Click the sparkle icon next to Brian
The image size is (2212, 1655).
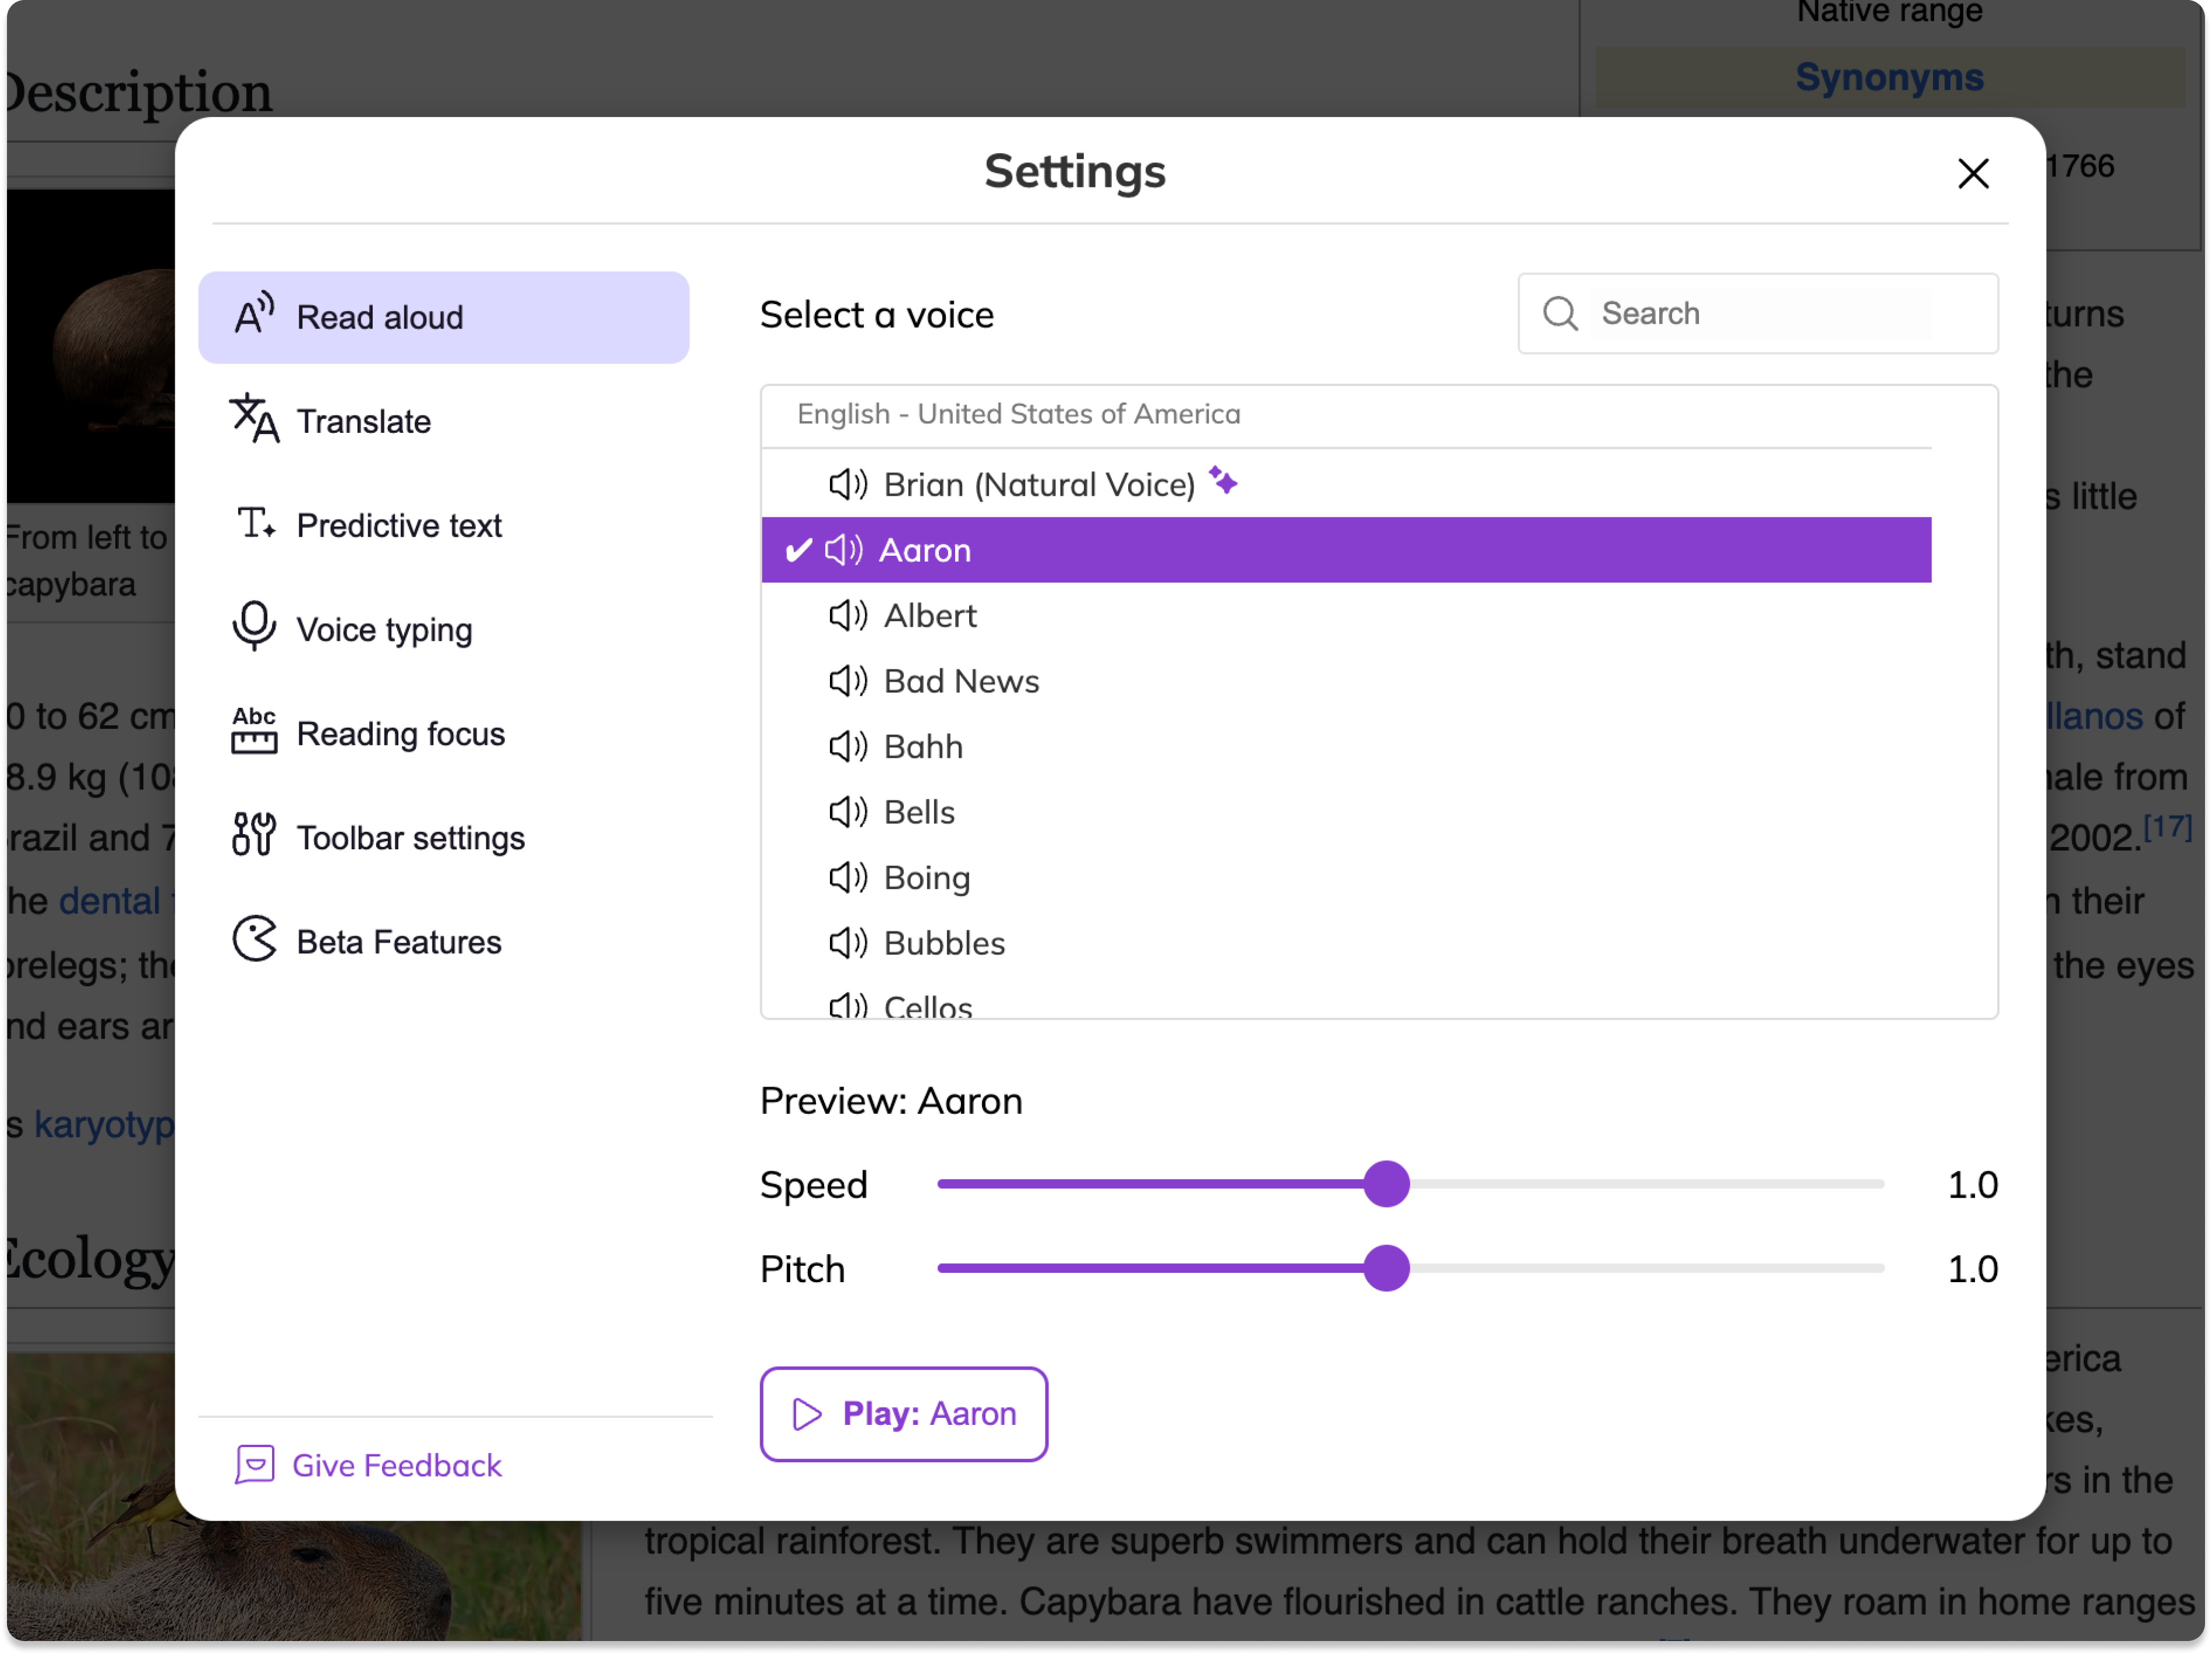pyautogui.click(x=1223, y=480)
